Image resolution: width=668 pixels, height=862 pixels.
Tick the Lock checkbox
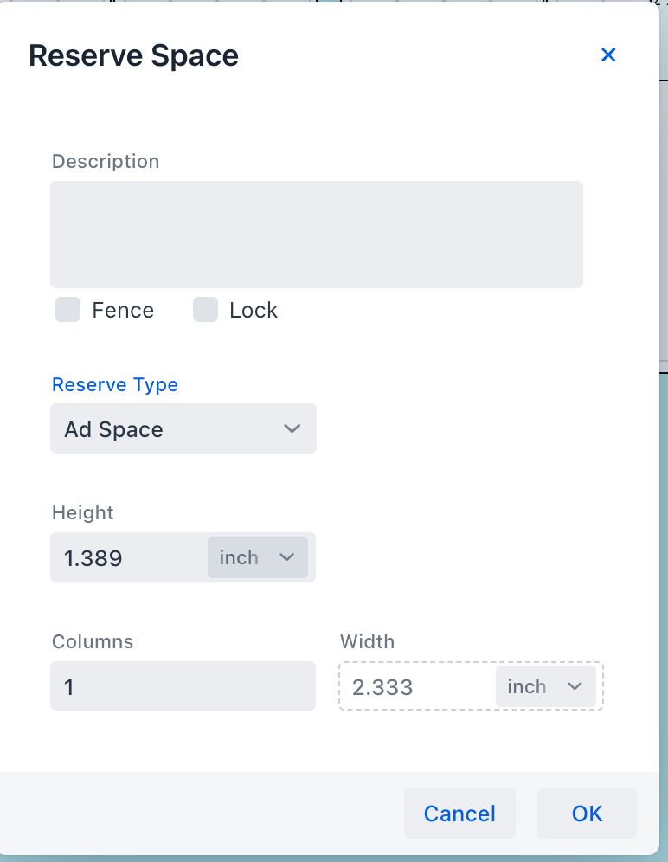pyautogui.click(x=205, y=310)
